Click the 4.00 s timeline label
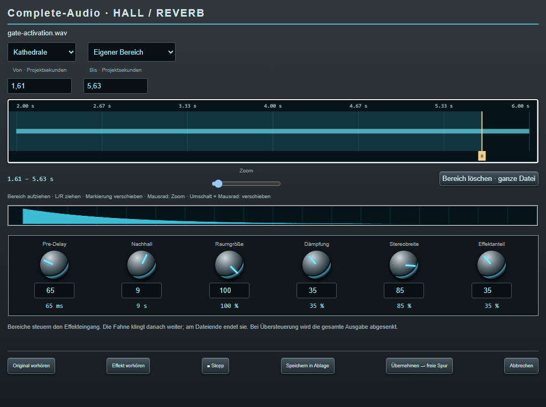Viewport: 546px width, 407px height. [x=272, y=106]
